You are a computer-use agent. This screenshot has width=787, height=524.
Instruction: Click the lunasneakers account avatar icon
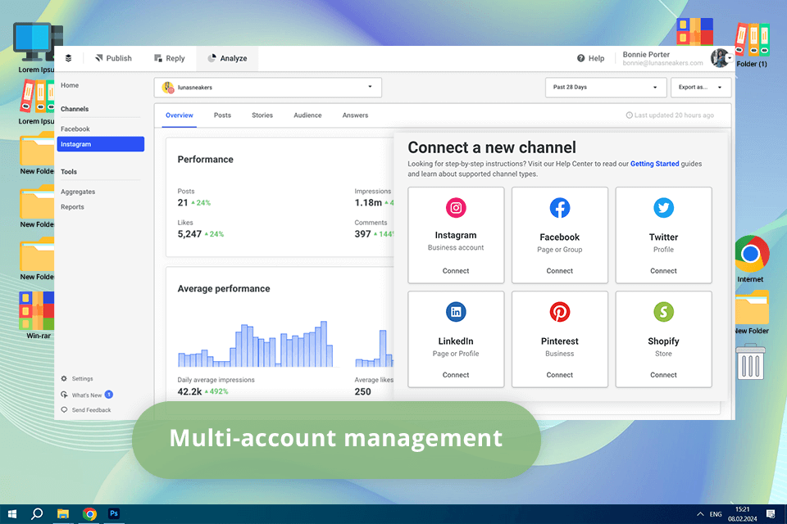coord(167,88)
